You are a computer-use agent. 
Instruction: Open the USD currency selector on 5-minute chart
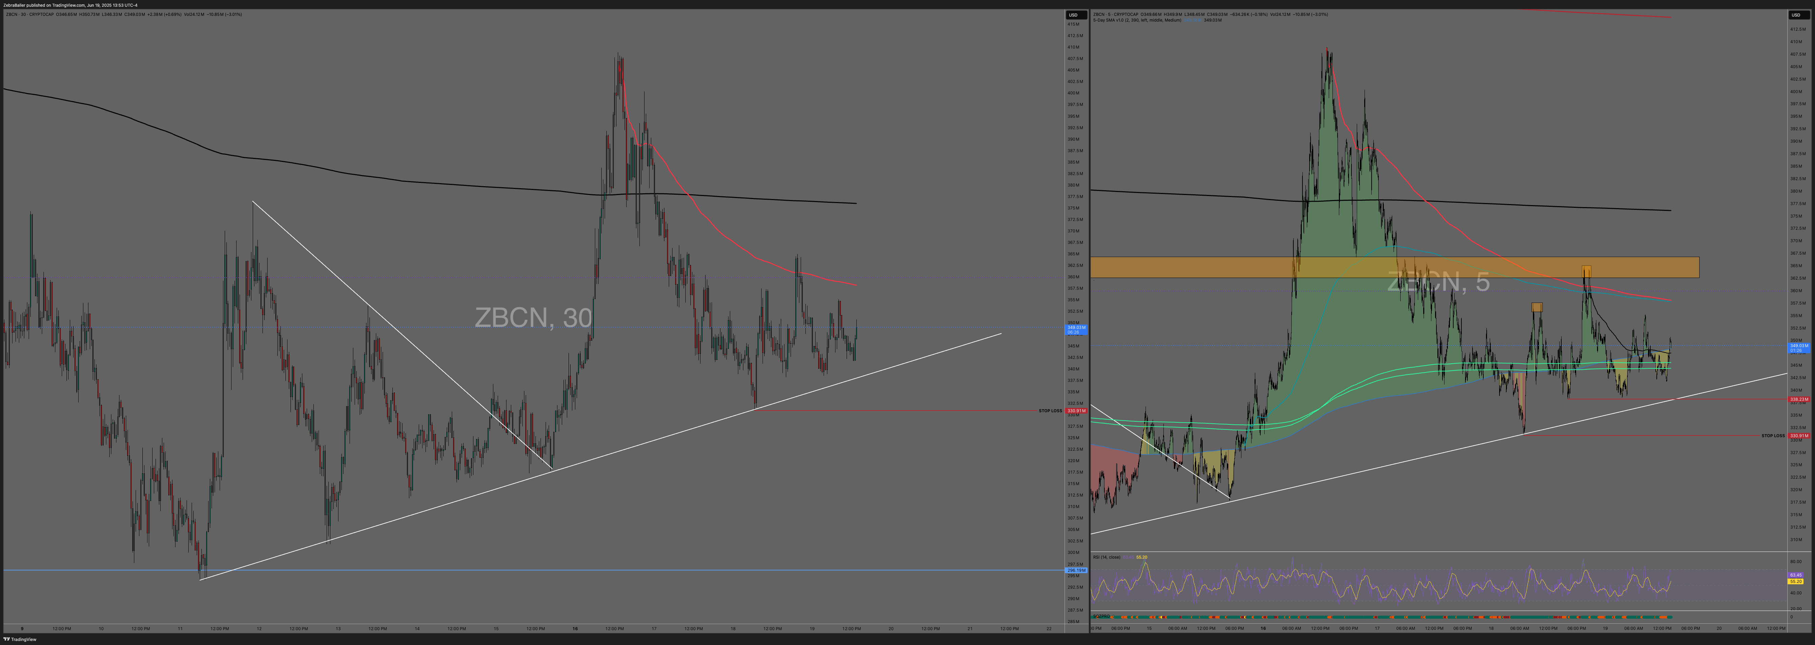(x=1799, y=15)
